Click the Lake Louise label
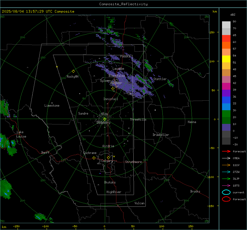247x230 pixels. (x=21, y=134)
